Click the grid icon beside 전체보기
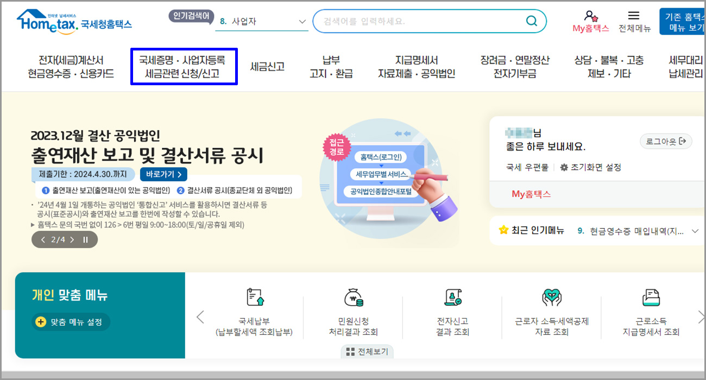This screenshot has width=706, height=380. point(350,351)
